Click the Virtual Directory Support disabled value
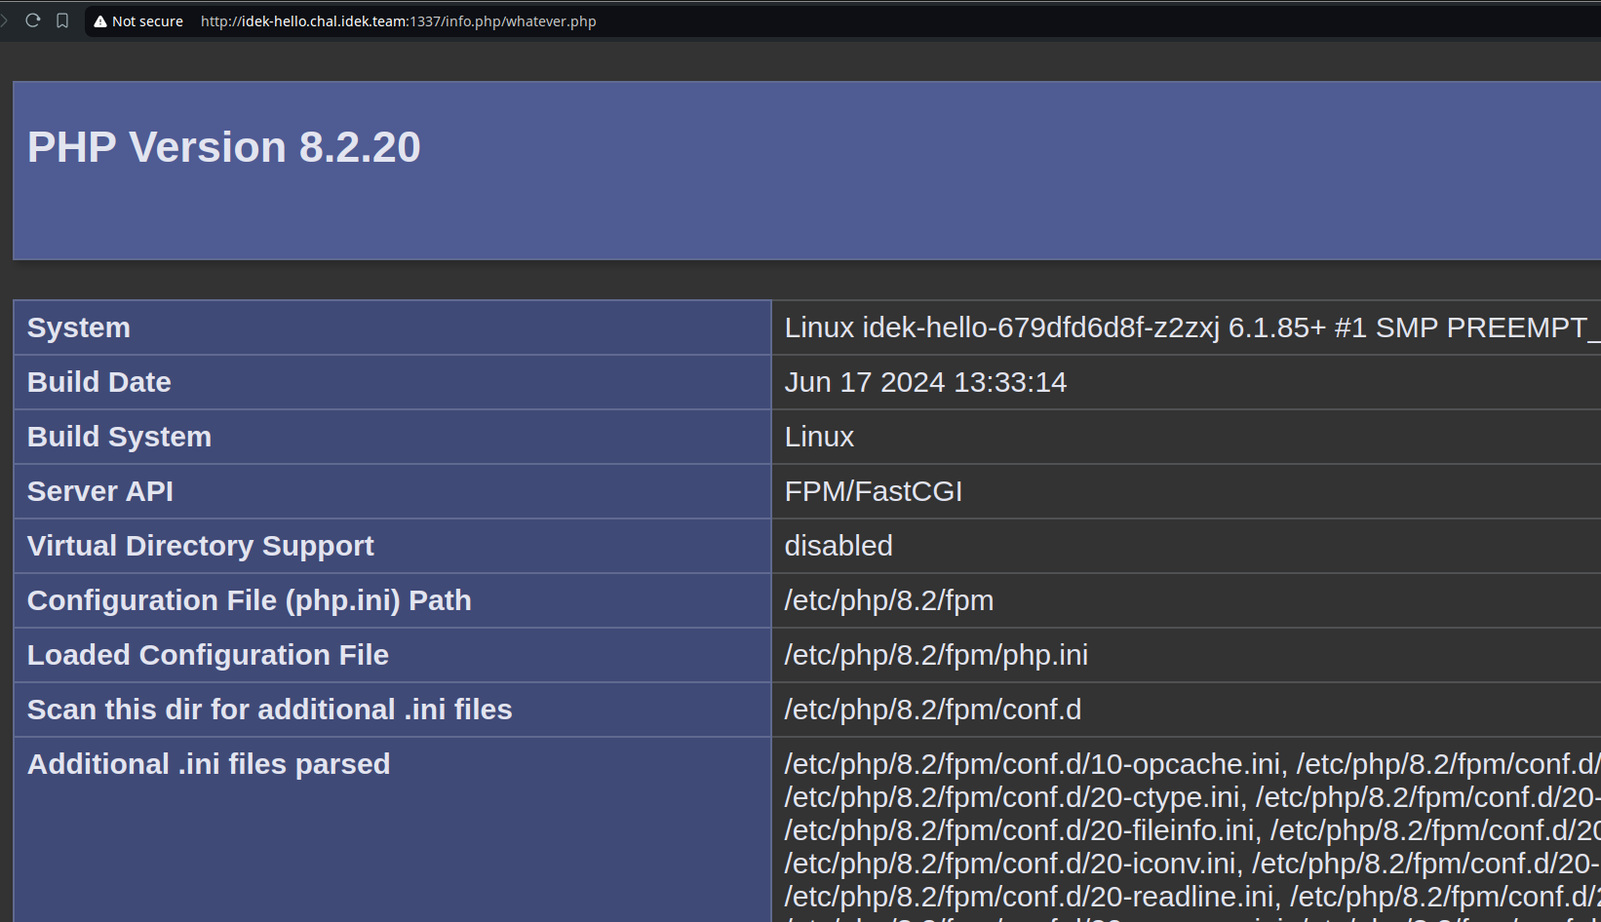The image size is (1601, 922). coord(839,546)
